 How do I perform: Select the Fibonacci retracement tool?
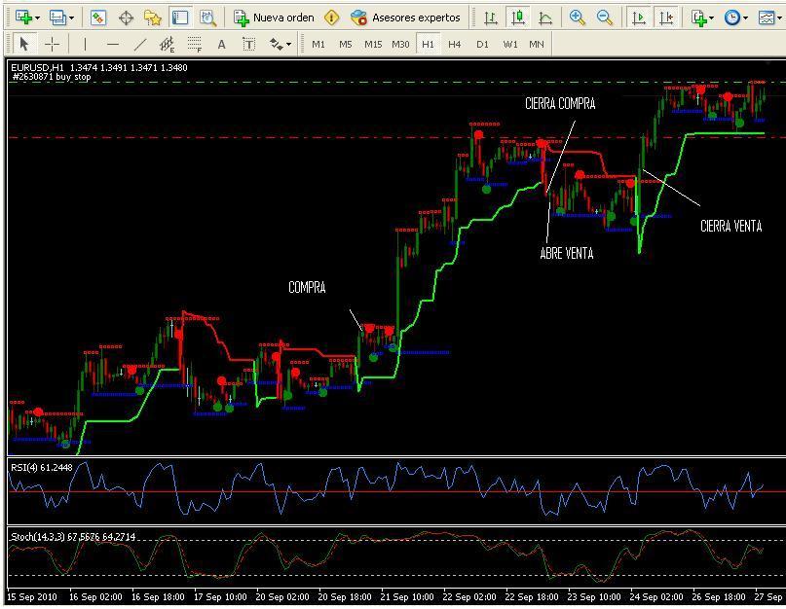(195, 44)
